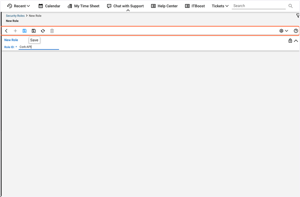Click into the top Search field

(258, 6)
